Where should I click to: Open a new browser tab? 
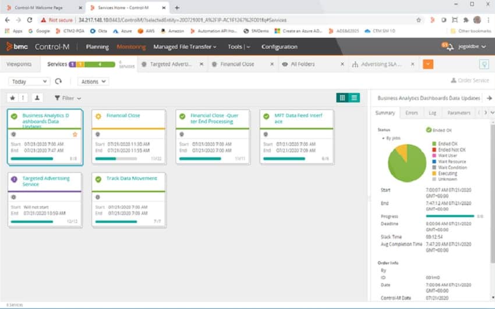(x=177, y=8)
